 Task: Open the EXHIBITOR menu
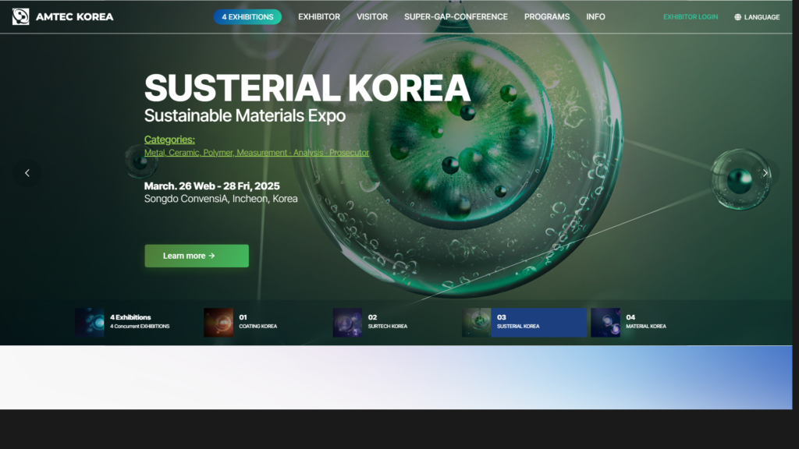pos(319,17)
